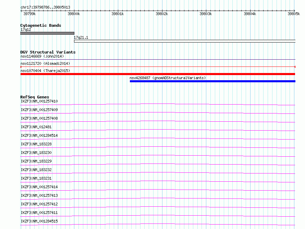Click the 39800k ruler tick label
305x229 pixels.
[x=74, y=14]
